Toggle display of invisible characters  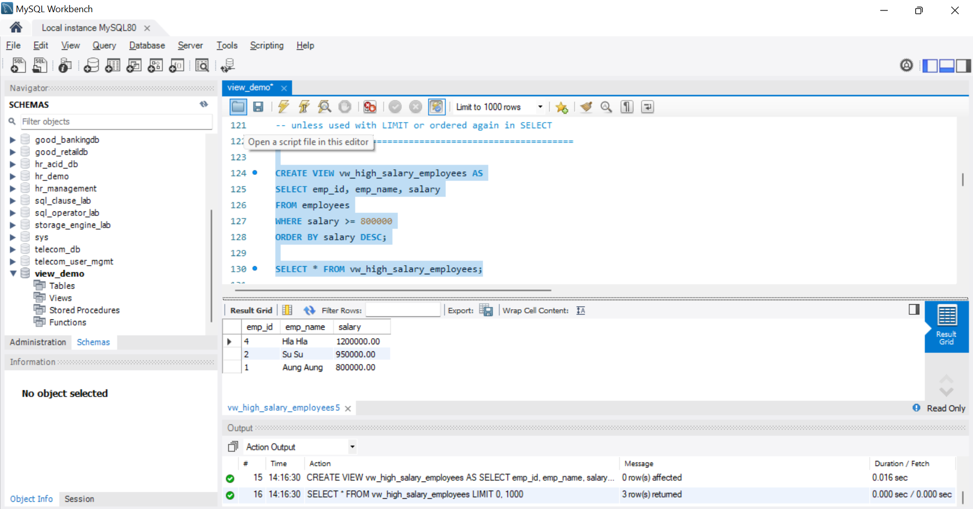[x=627, y=106]
